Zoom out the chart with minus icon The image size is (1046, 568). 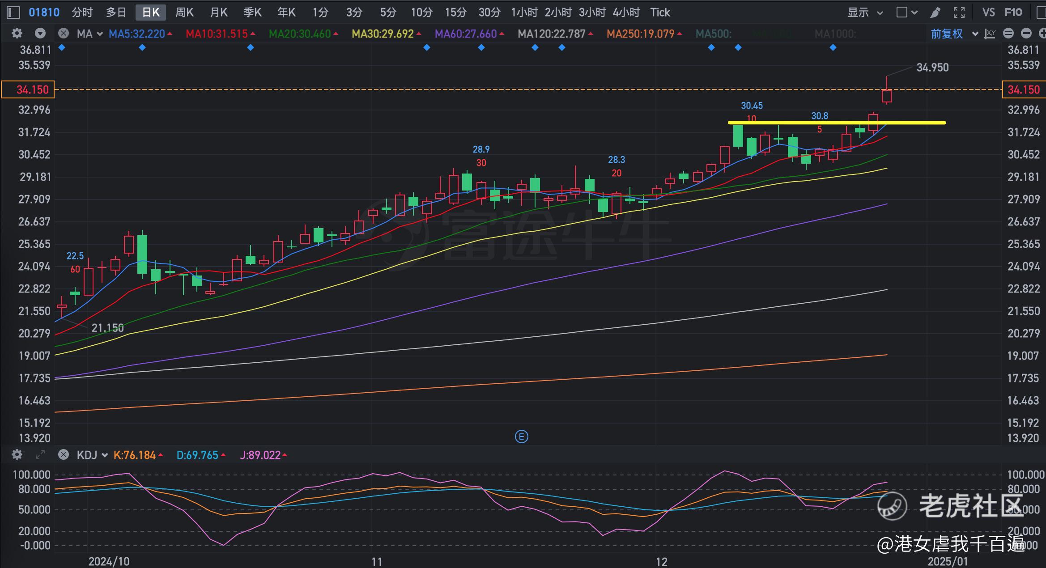coord(1026,34)
